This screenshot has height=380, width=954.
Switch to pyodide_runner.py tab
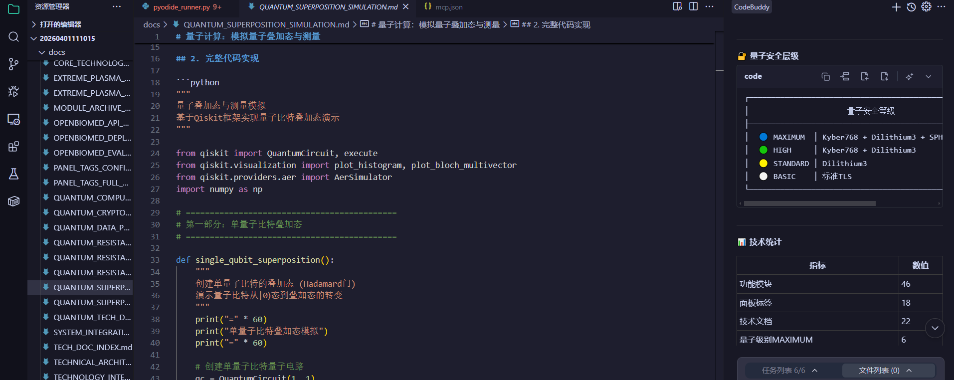[182, 7]
